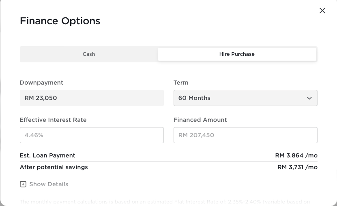The height and width of the screenshot is (206, 337).
Task: Click the Effective Interest Rate input field
Action: coord(92,135)
